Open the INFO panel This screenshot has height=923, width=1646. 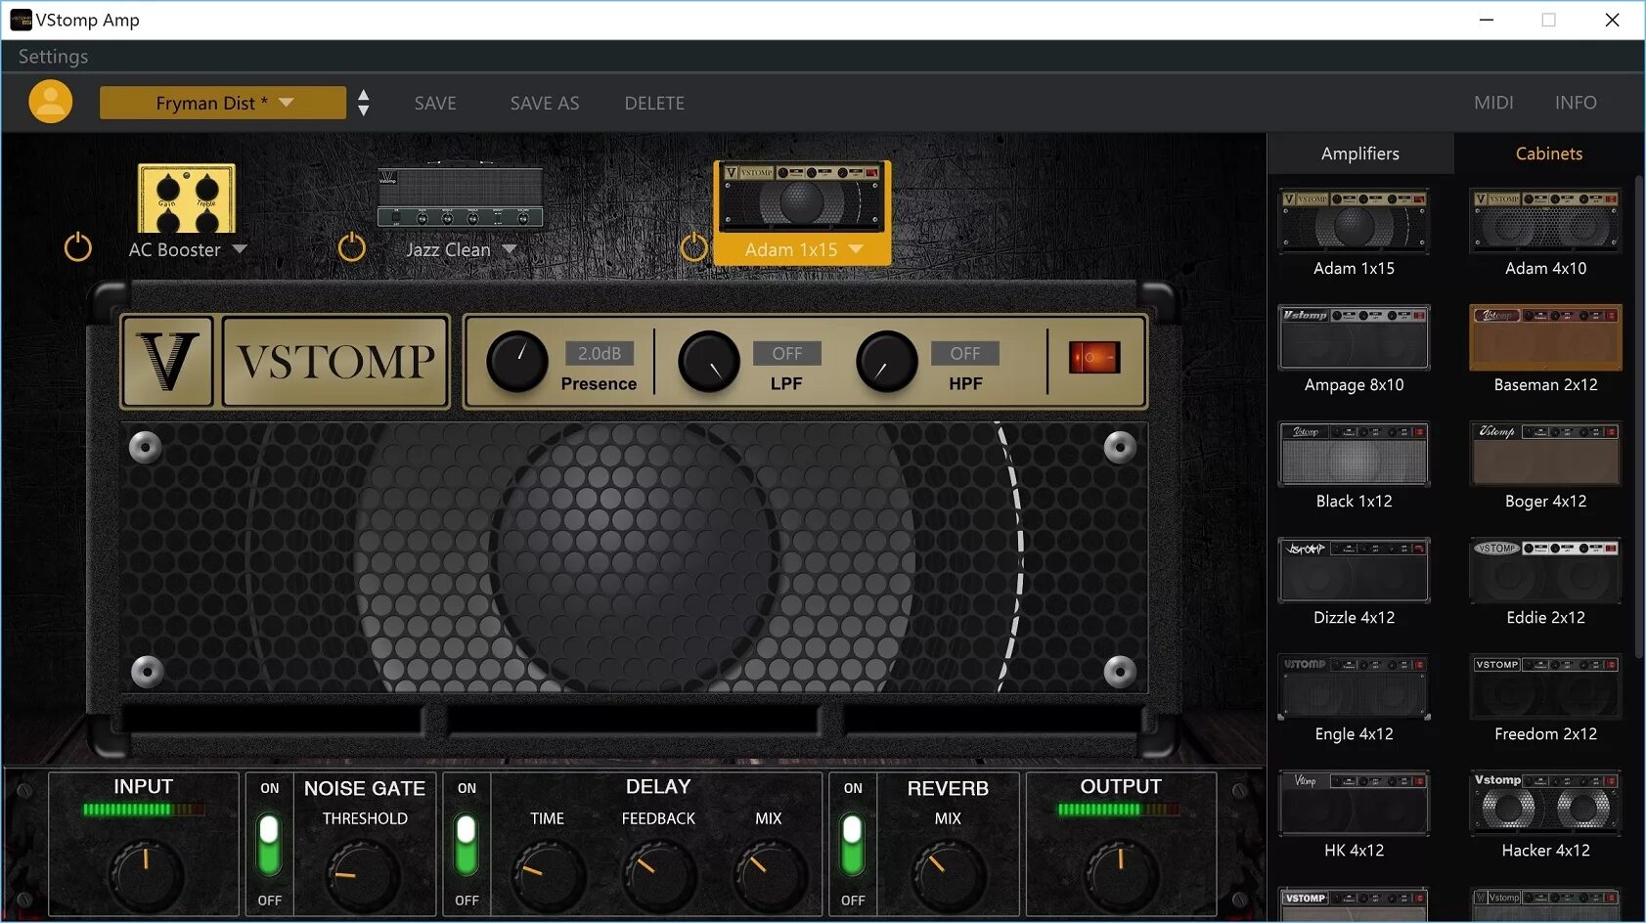[1576, 103]
